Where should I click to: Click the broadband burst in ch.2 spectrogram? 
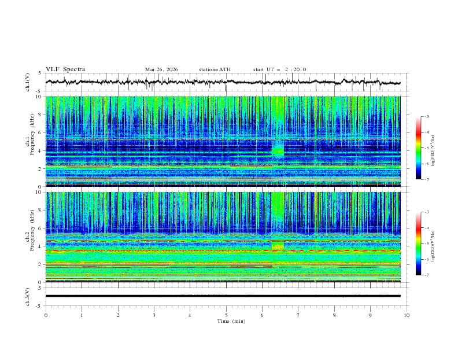pyautogui.click(x=278, y=221)
